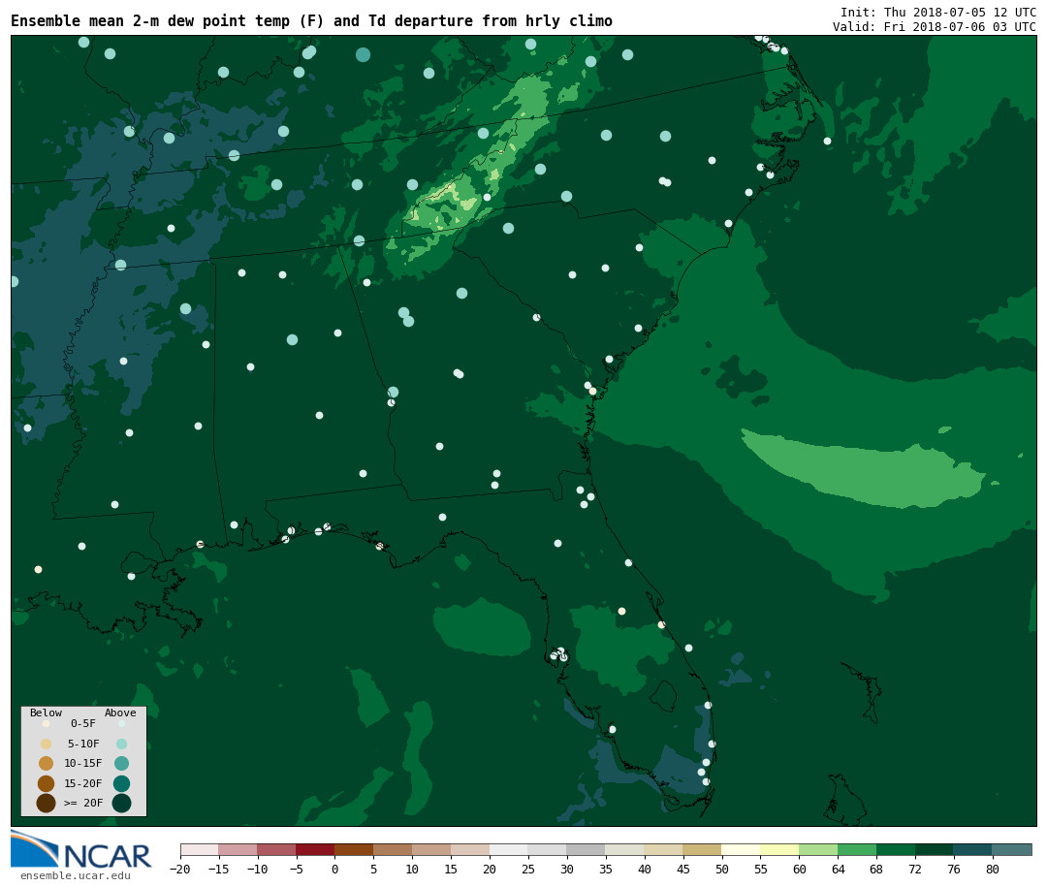Image resolution: width=1047 pixels, height=887 pixels.
Task: Click the 'Below' legend heading
Action: point(47,713)
